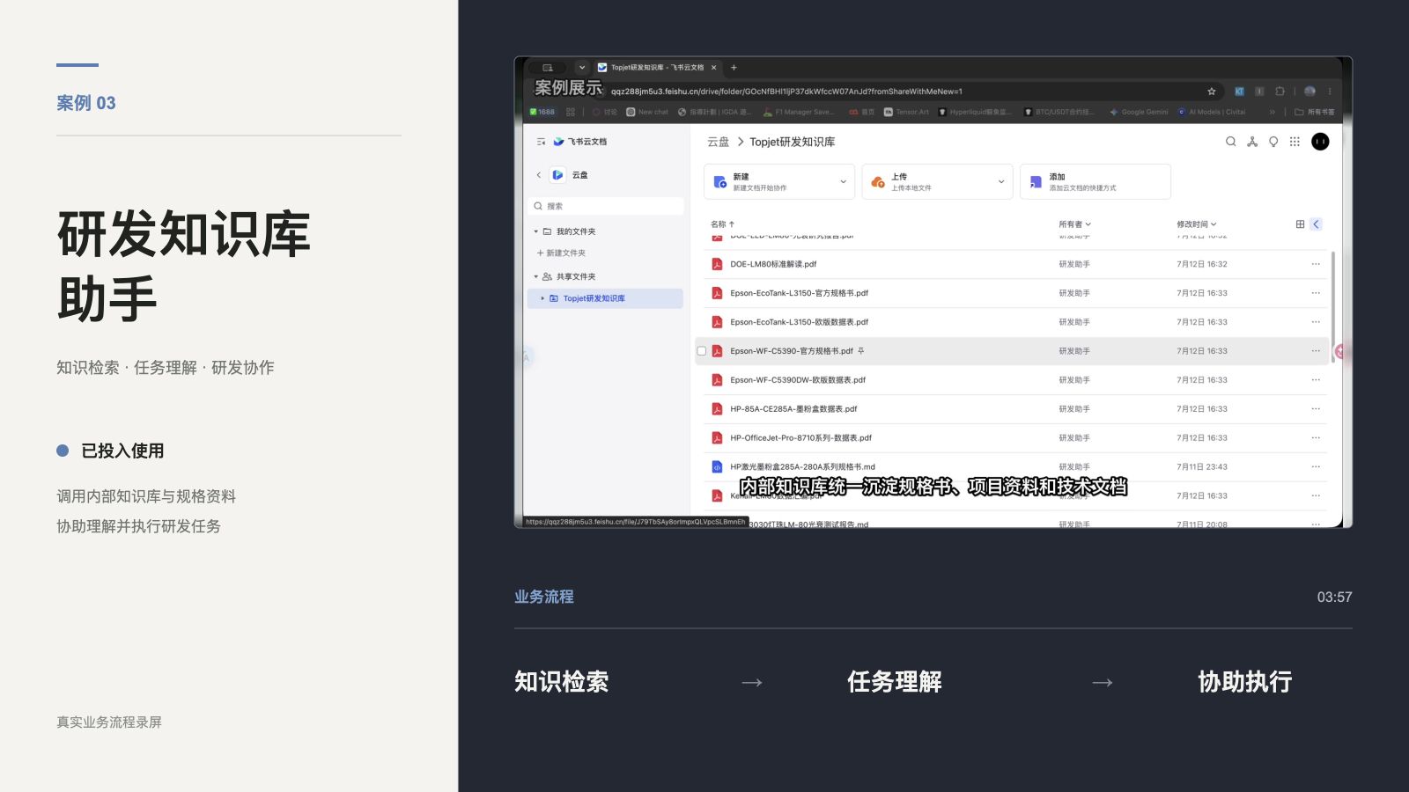Click the browser address bar URL
1409x792 pixels.
click(x=786, y=92)
